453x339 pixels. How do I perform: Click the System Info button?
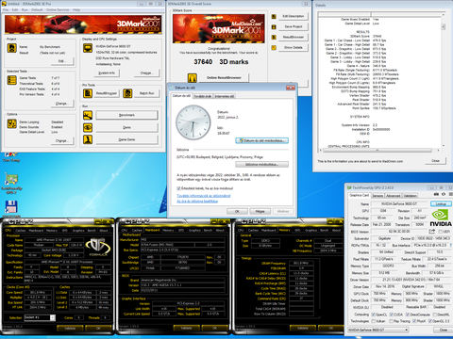click(107, 73)
